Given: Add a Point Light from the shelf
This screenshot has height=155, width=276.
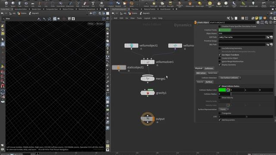Looking at the screenshot, I should (154, 4).
